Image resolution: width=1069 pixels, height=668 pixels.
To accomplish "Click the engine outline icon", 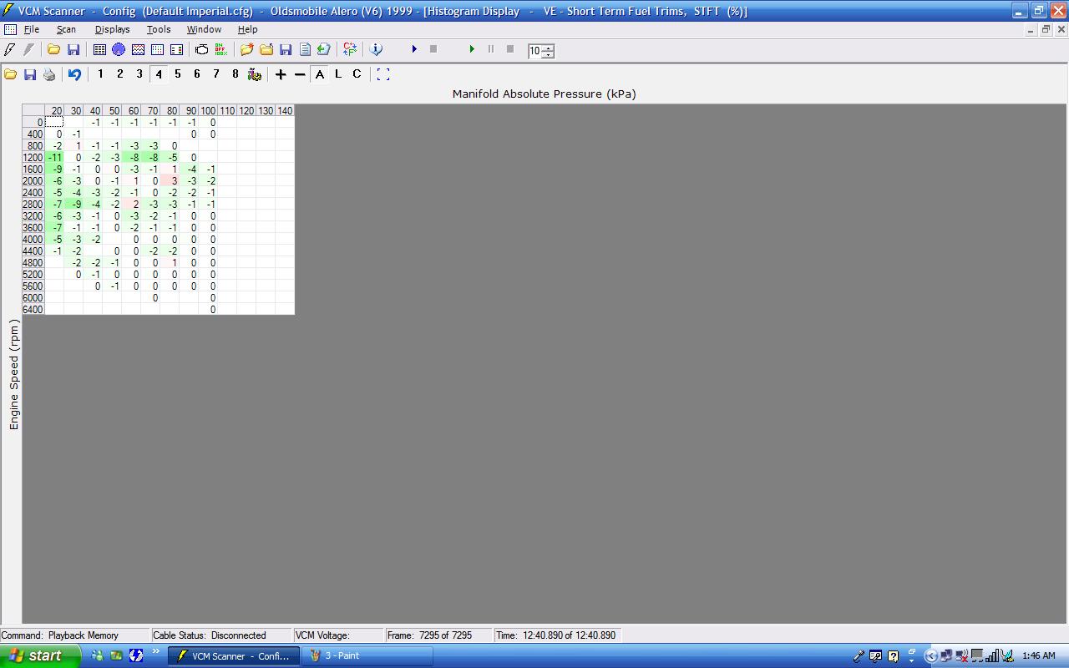I will tap(201, 50).
